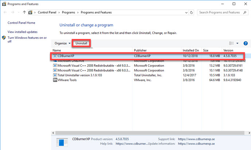Click the Search Programs and Features box

click(223, 12)
